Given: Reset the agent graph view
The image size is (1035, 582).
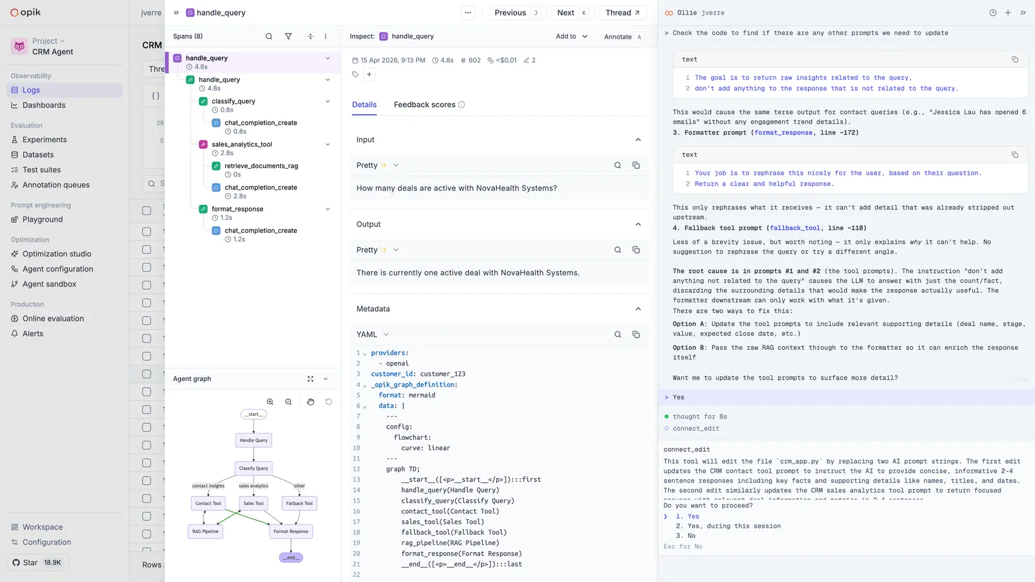Looking at the screenshot, I should [x=329, y=402].
